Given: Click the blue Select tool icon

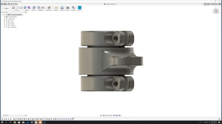Looking at the screenshot, I should [79, 8].
